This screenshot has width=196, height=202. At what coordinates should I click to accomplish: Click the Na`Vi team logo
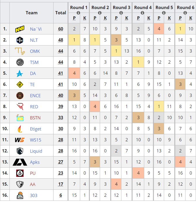point(20,29)
